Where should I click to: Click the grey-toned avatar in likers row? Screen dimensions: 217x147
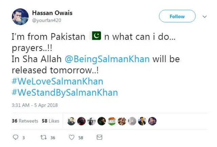pos(132,121)
